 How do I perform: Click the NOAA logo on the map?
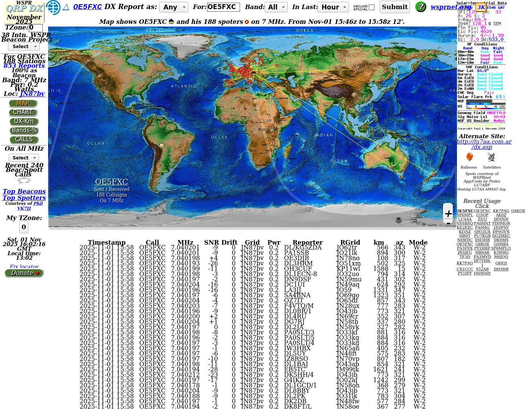(398, 220)
